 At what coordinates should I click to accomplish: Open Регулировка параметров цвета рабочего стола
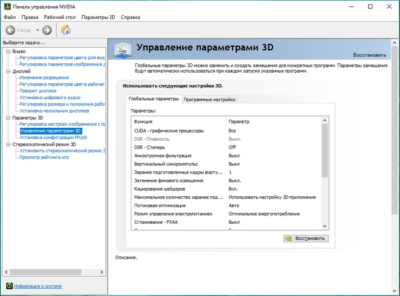[x=62, y=84]
